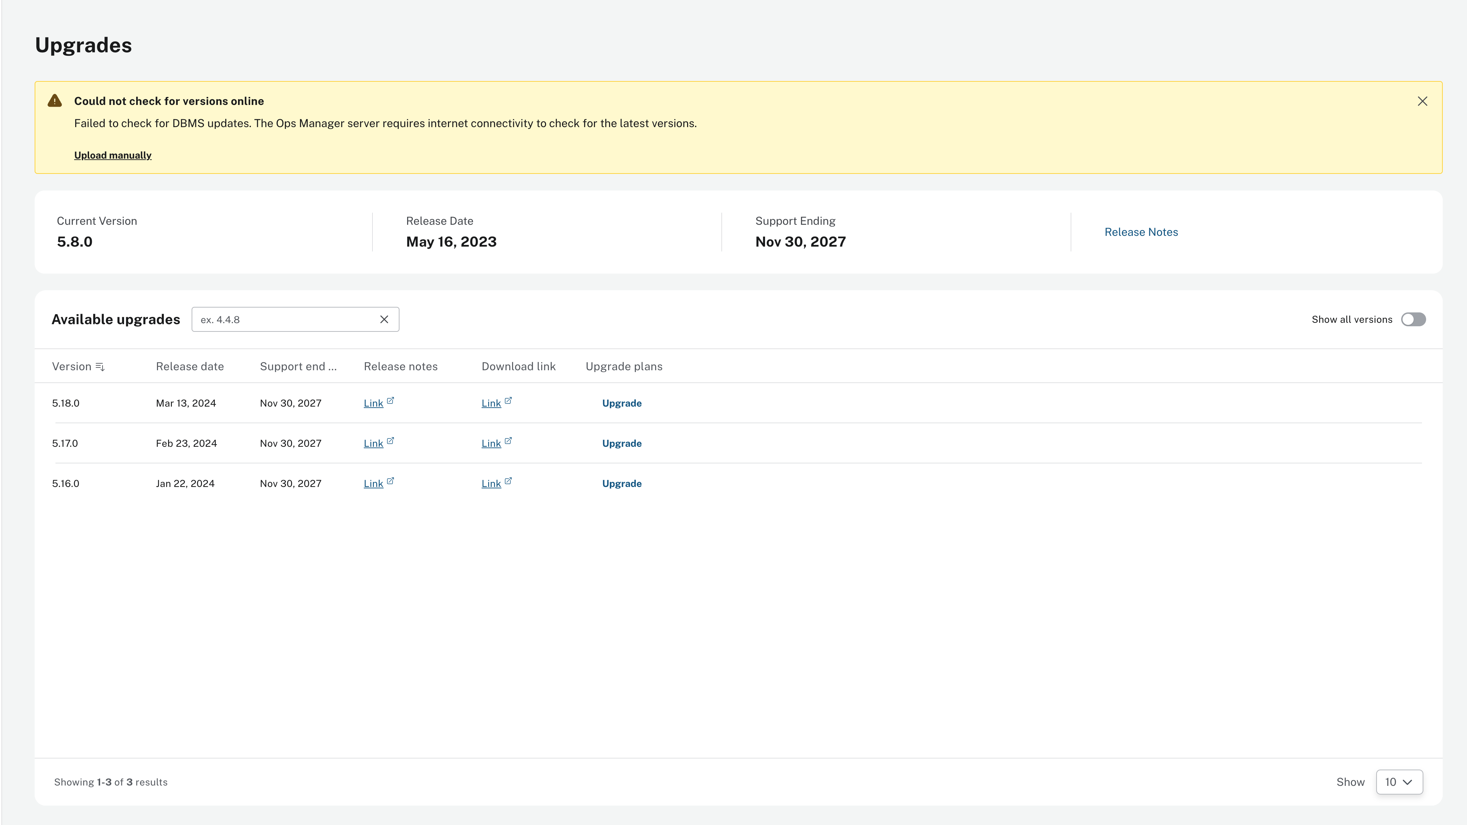Click the Version column header

pos(72,367)
